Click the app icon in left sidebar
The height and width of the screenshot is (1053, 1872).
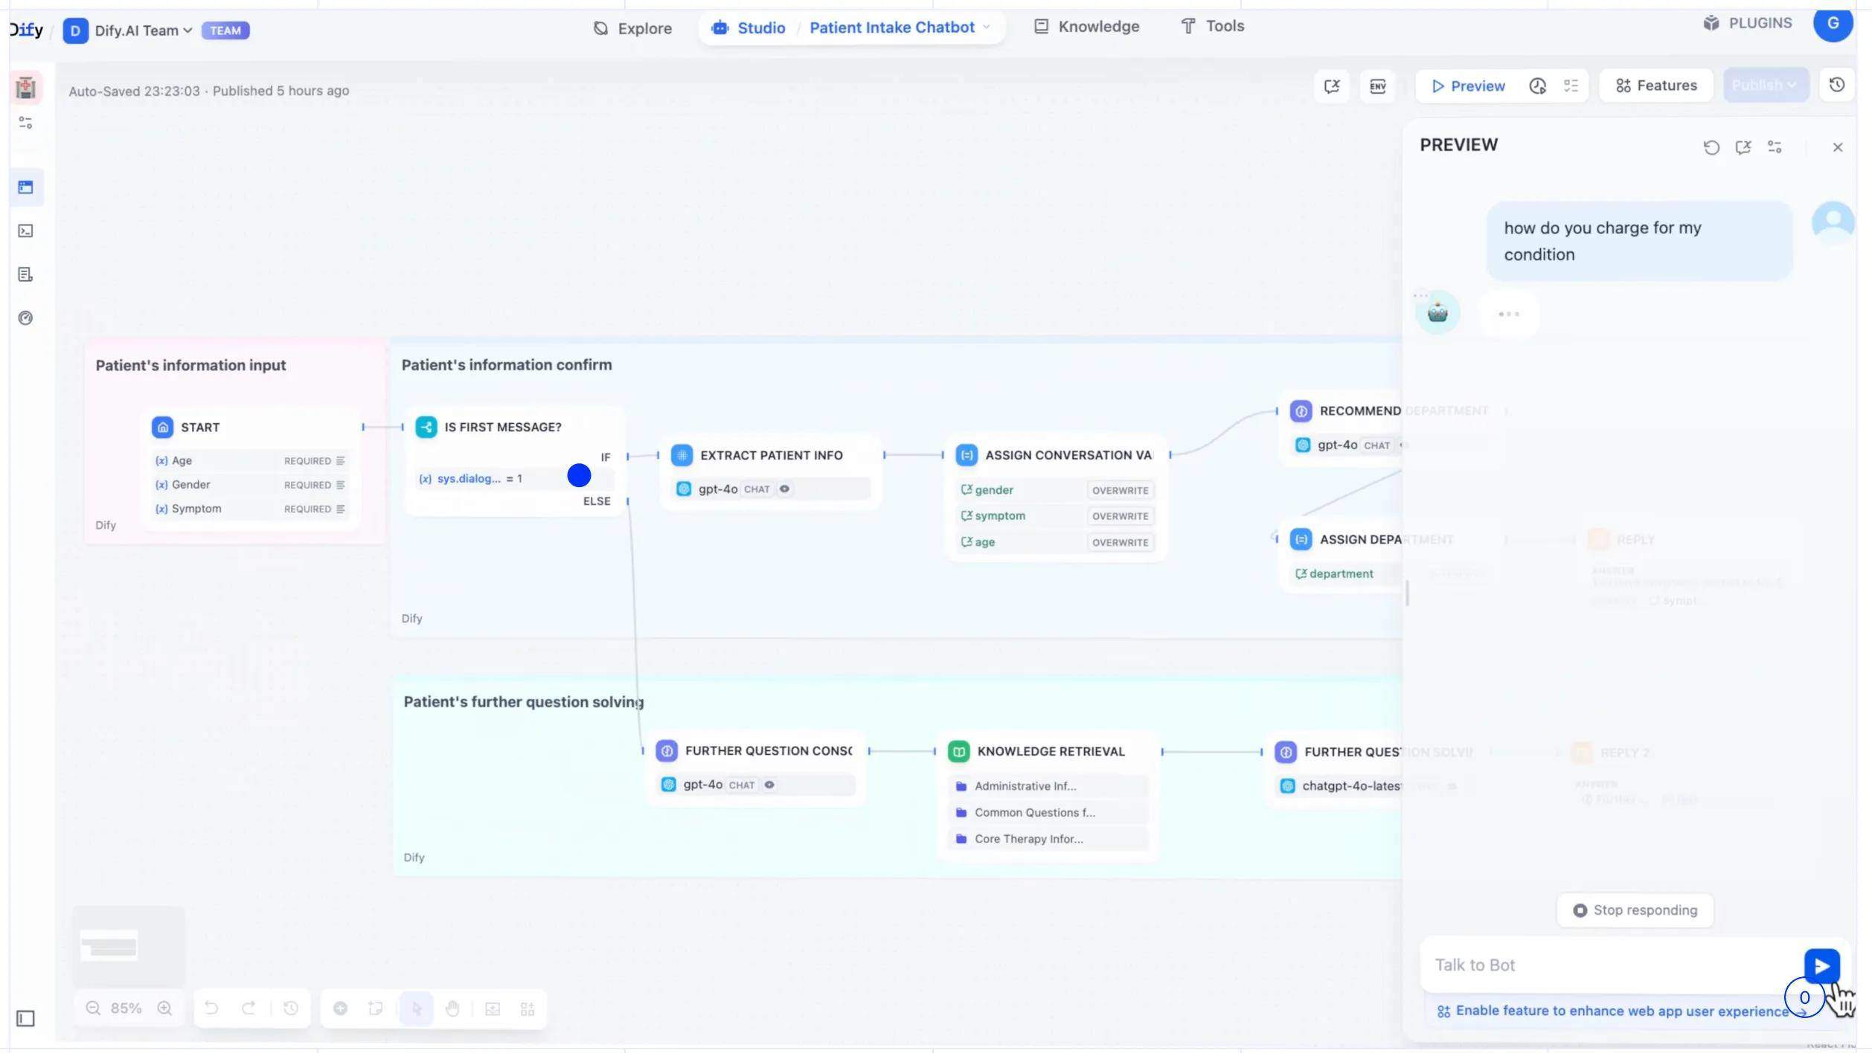click(x=26, y=88)
